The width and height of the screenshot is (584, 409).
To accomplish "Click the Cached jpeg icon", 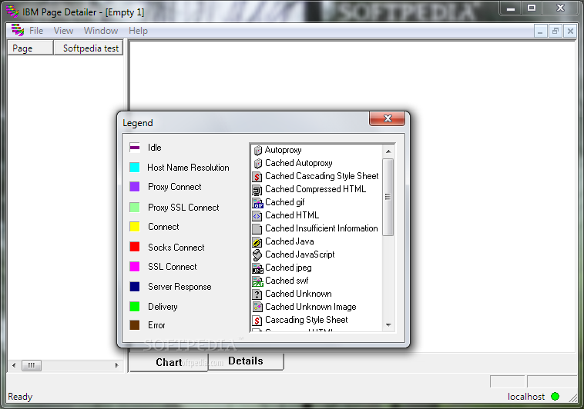I will pyautogui.click(x=258, y=268).
